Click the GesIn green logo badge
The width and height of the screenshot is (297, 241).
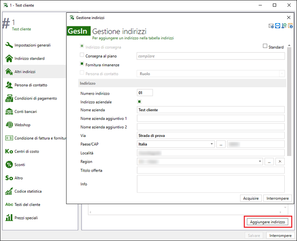[x=79, y=31]
